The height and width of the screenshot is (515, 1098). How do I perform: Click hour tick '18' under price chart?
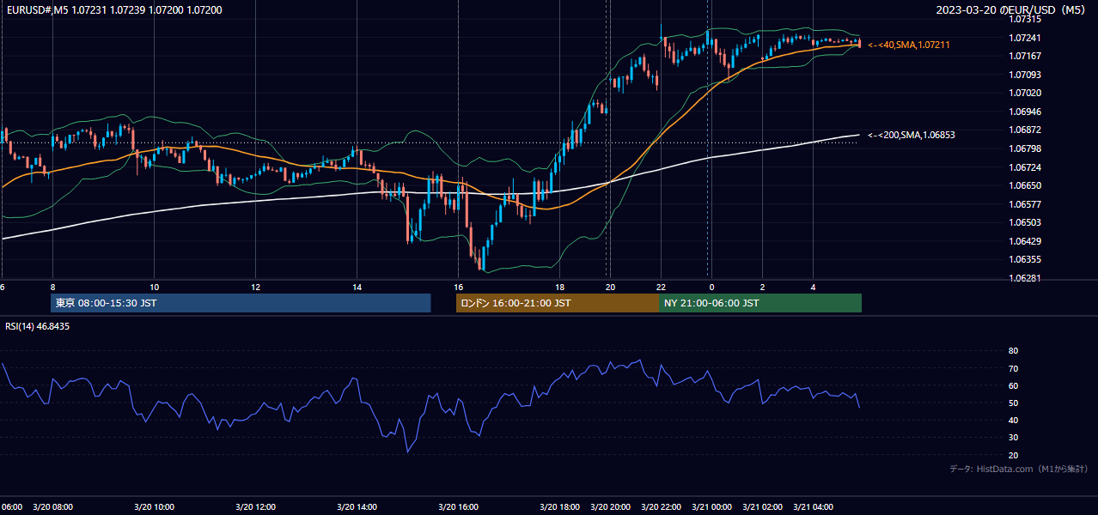[559, 287]
